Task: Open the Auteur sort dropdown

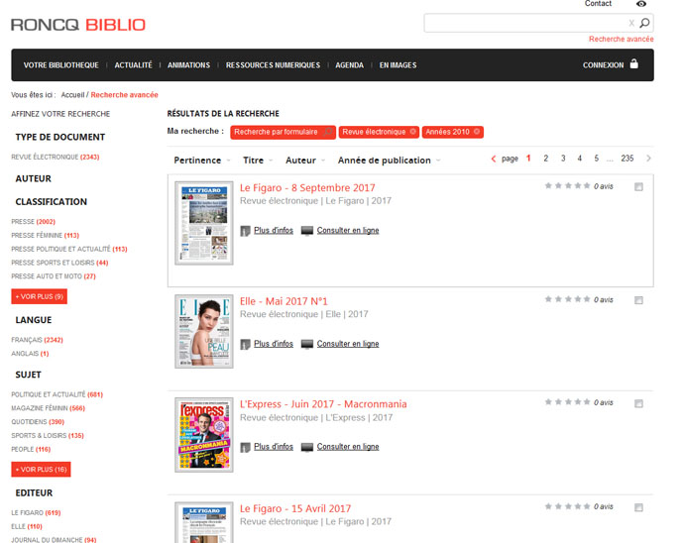Action: pos(305,161)
